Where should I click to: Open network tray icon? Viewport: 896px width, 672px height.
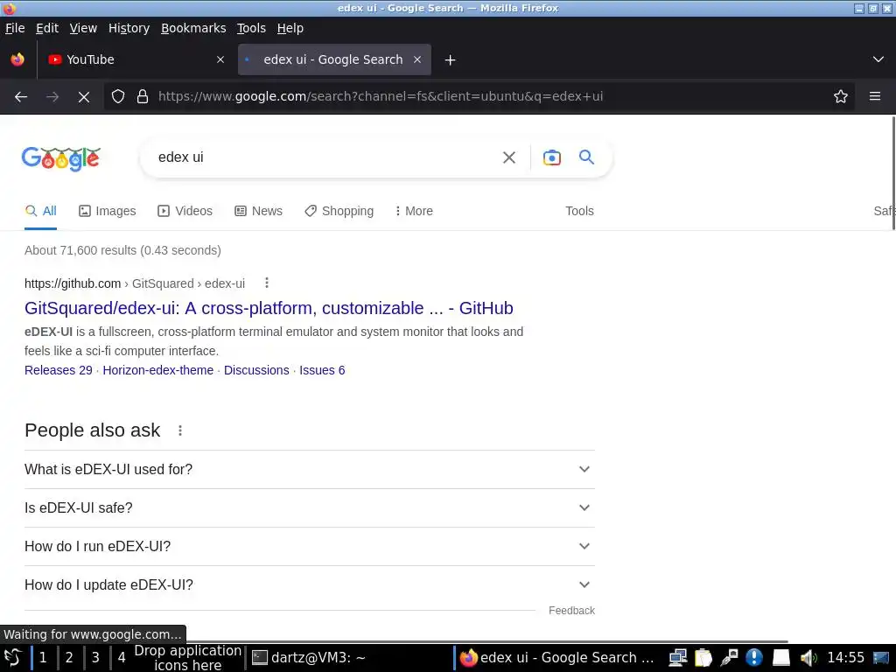coord(678,658)
